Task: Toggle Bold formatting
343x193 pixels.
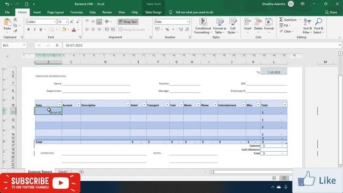Action: coord(28,29)
